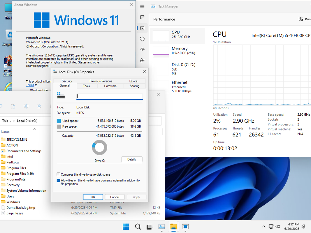The height and width of the screenshot is (233, 311).
Task: Select DumpStack.log.tmp file
Action: click(x=21, y=208)
